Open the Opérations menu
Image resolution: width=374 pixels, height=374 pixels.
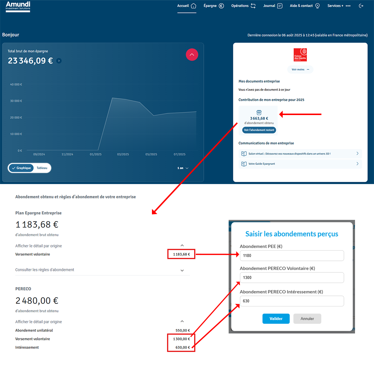pos(243,6)
